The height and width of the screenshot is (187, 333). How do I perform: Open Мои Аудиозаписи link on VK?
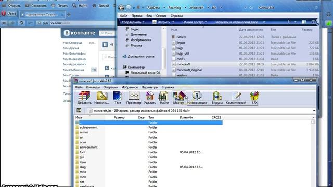coord(74,64)
